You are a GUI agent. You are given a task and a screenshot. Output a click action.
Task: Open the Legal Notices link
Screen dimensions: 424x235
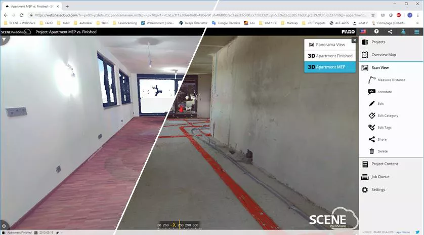[403, 232]
